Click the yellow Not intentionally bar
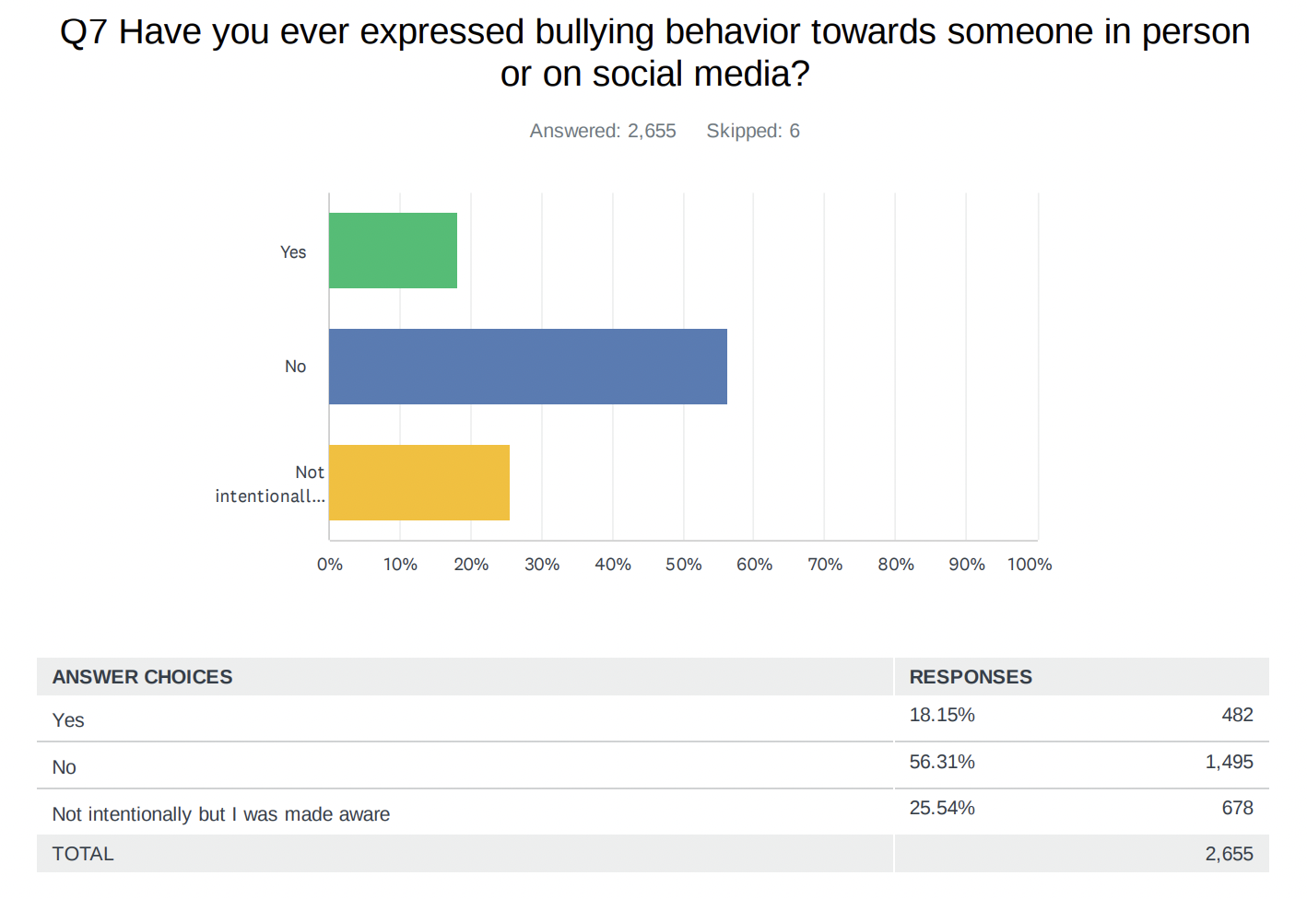 pyautogui.click(x=419, y=483)
